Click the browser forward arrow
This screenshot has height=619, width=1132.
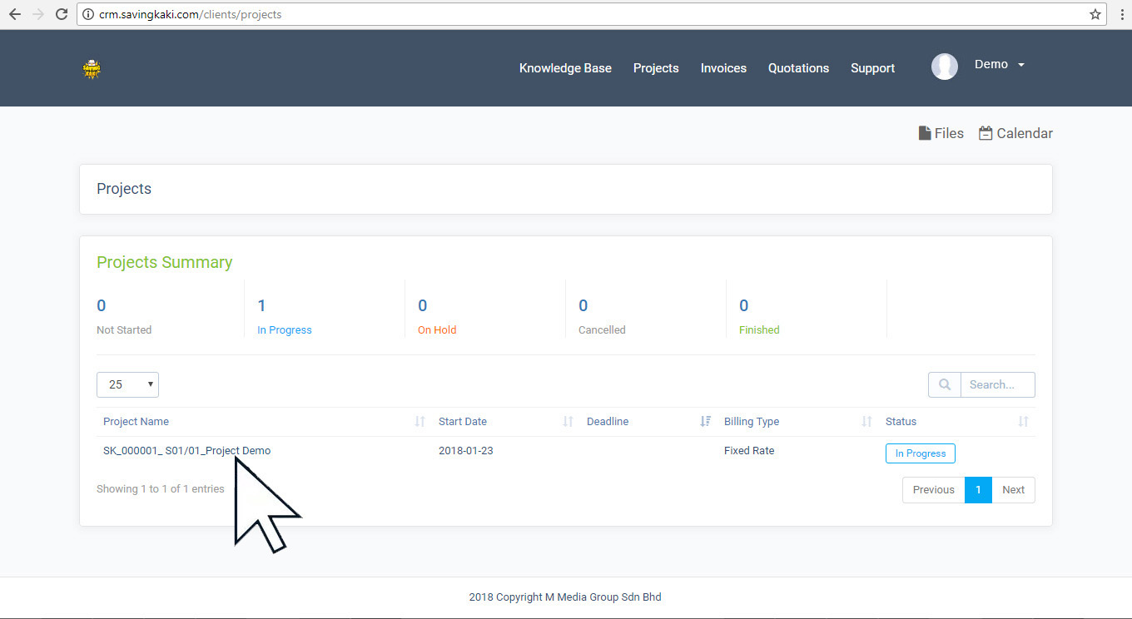click(x=37, y=14)
